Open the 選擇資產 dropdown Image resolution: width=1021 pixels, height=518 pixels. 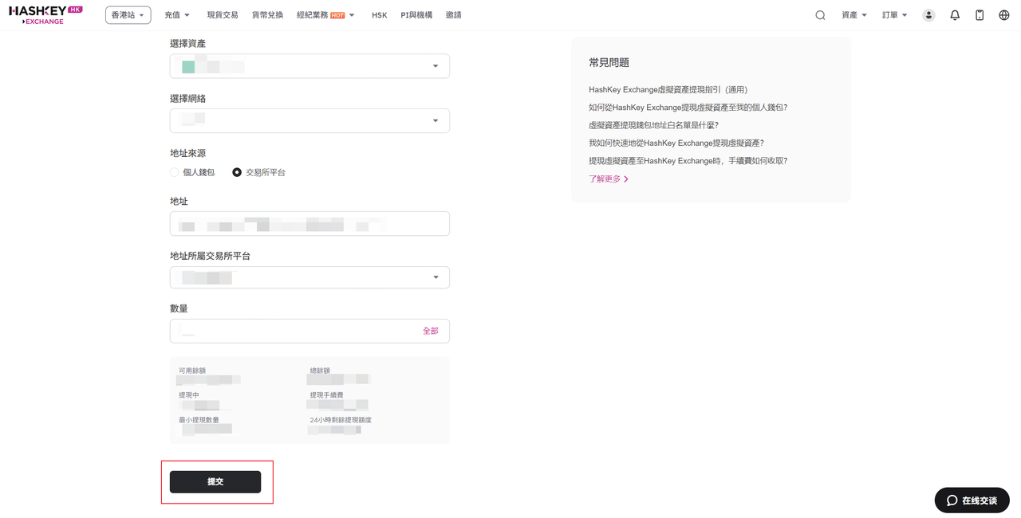pos(309,66)
